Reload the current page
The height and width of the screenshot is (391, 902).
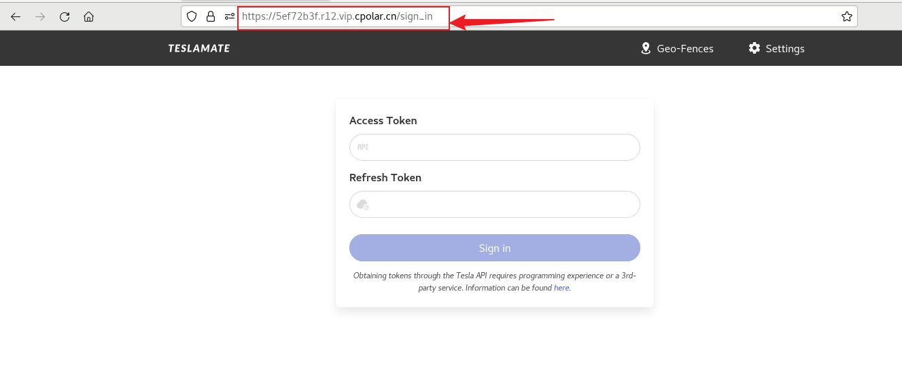click(65, 17)
